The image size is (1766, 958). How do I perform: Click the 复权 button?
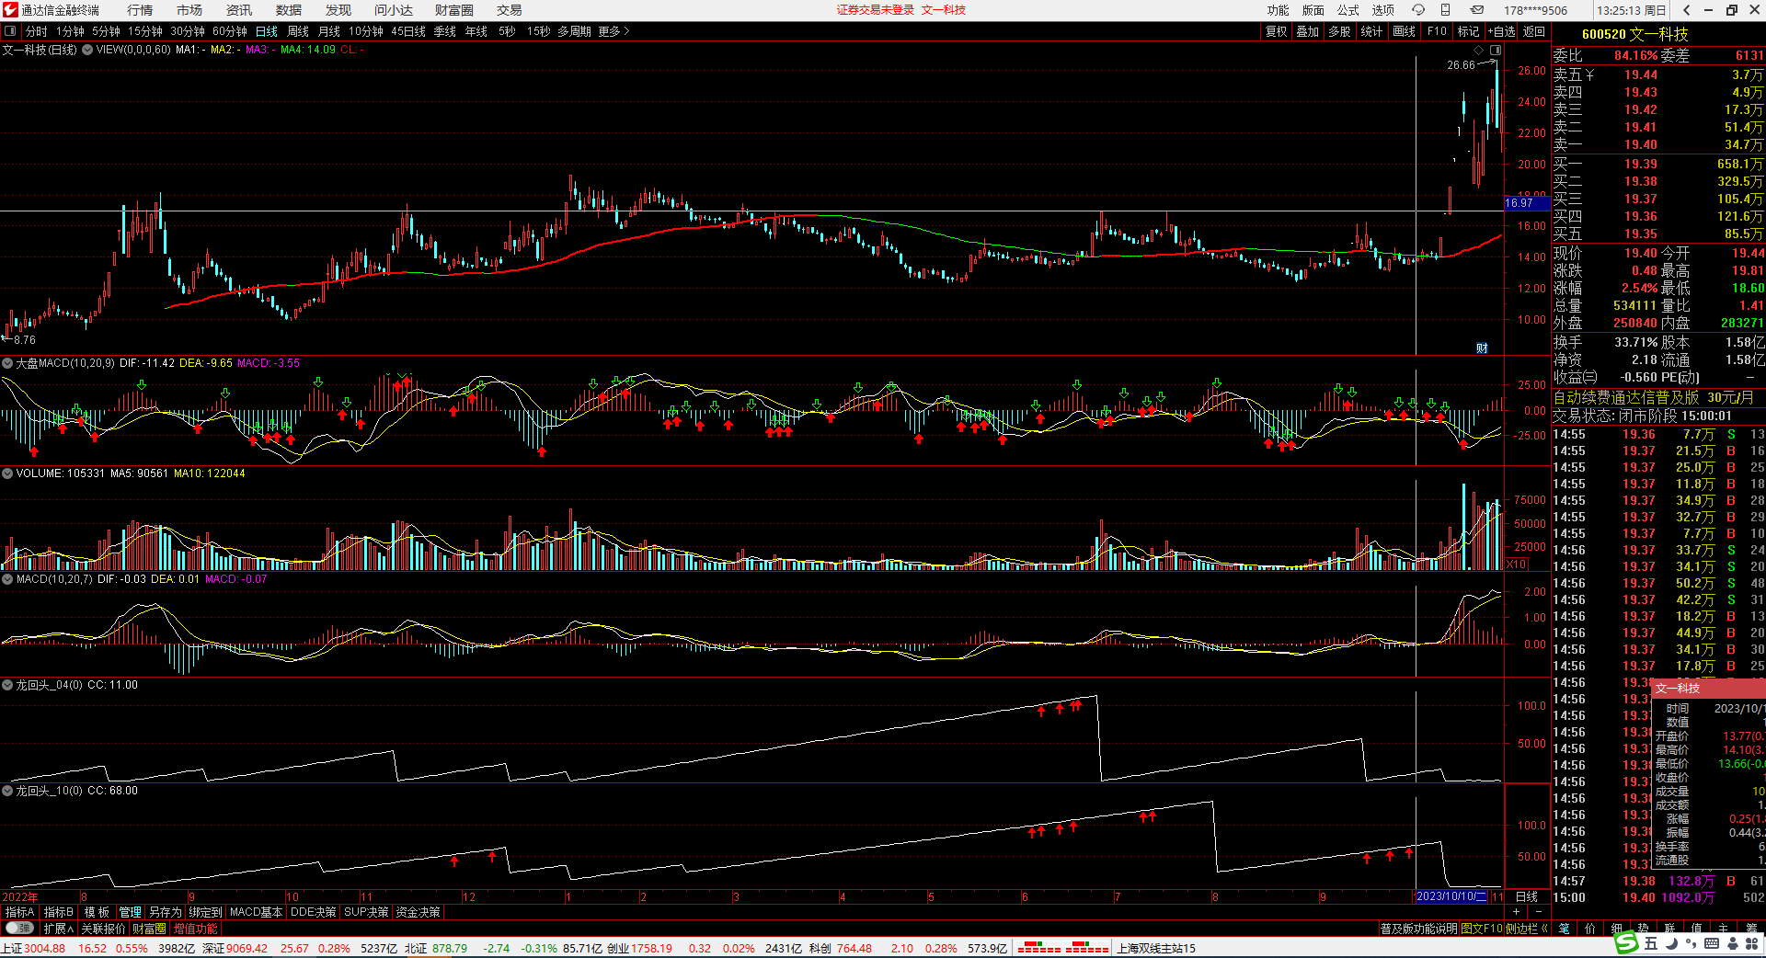pos(1277,31)
